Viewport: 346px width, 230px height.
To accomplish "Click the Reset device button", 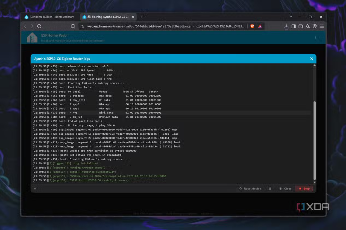I will click(x=250, y=189).
